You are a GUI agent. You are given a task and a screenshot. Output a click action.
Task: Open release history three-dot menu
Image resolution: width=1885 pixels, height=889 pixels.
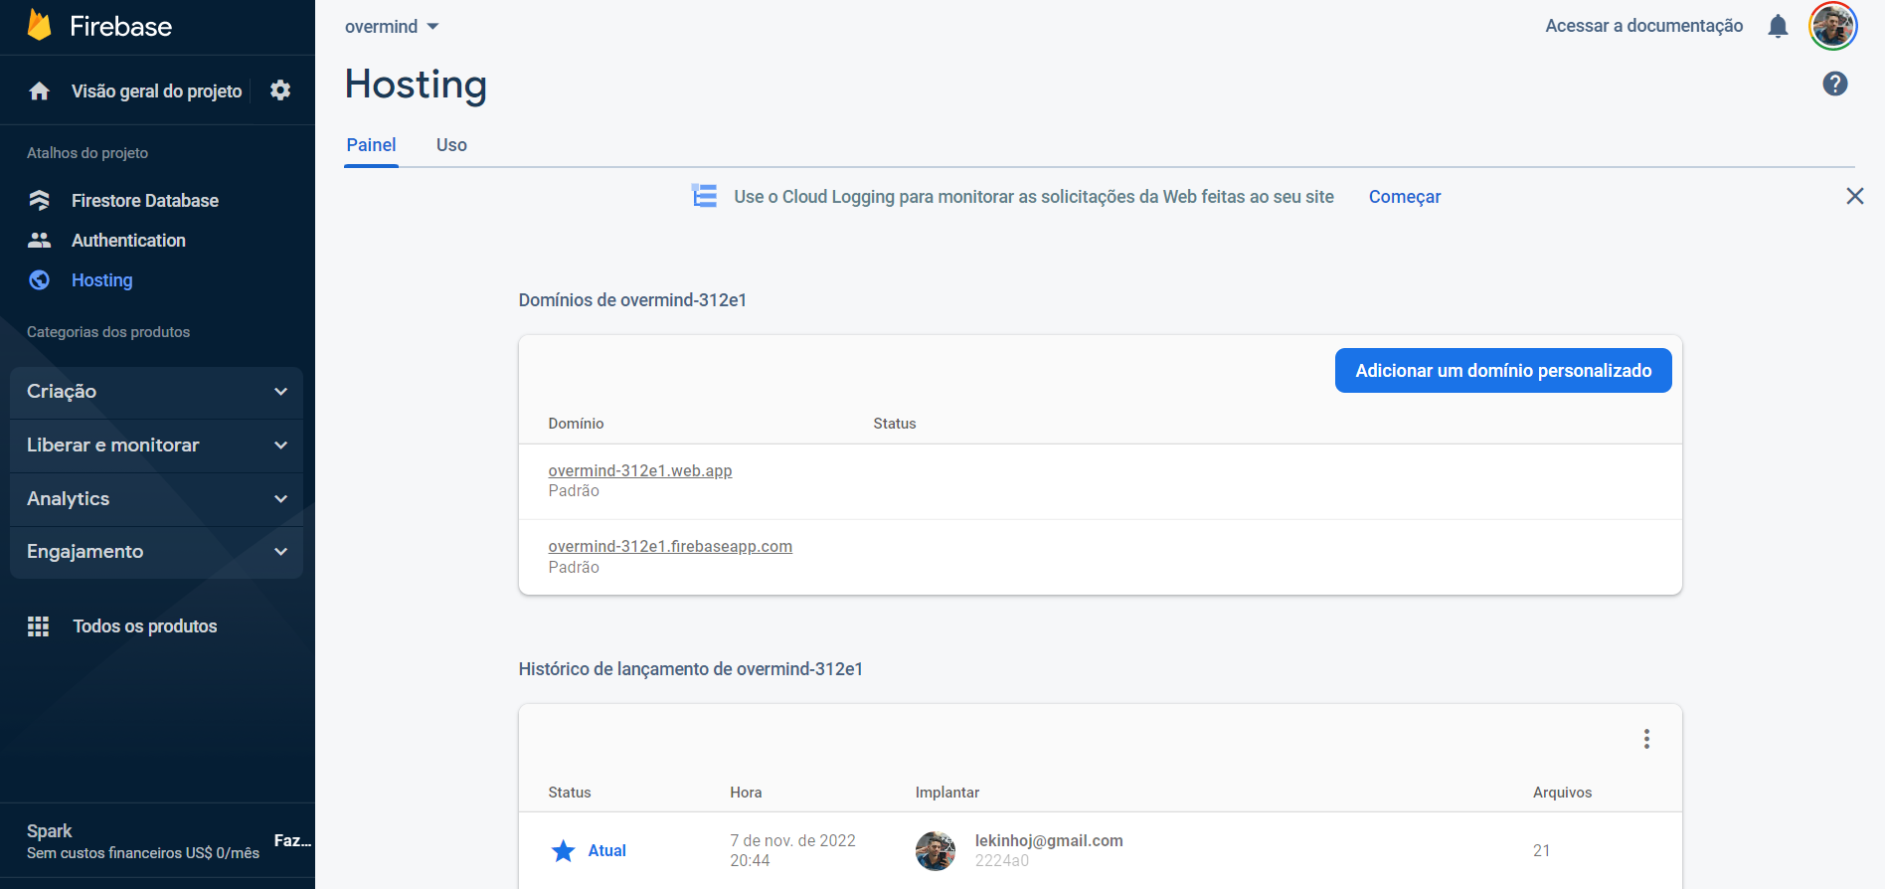(1646, 739)
